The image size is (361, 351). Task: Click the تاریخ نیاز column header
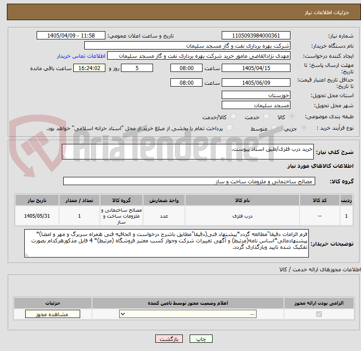[37, 200]
